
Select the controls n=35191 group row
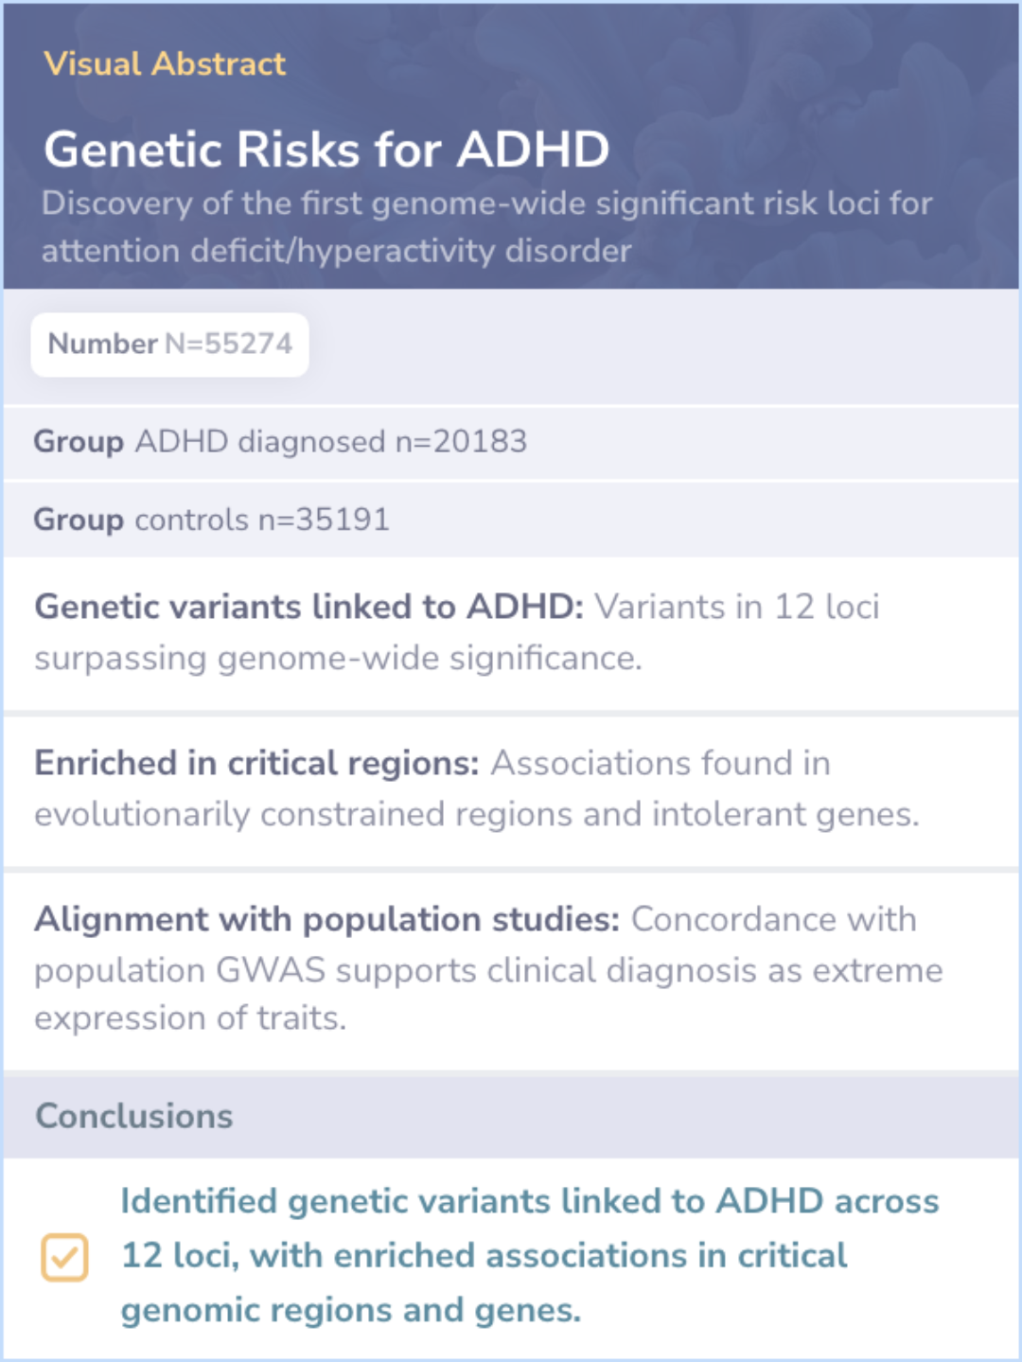(x=511, y=519)
